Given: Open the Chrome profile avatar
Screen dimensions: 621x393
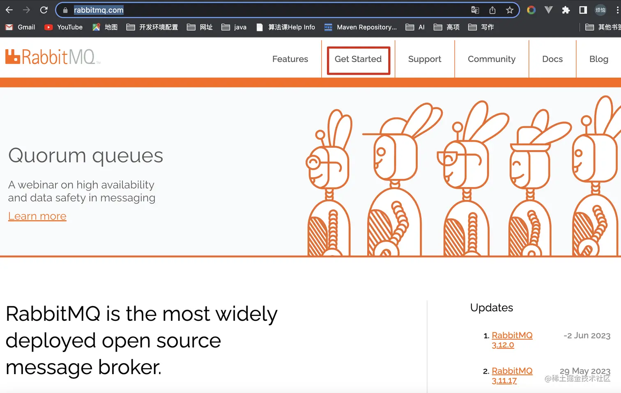Looking at the screenshot, I should click(x=600, y=10).
